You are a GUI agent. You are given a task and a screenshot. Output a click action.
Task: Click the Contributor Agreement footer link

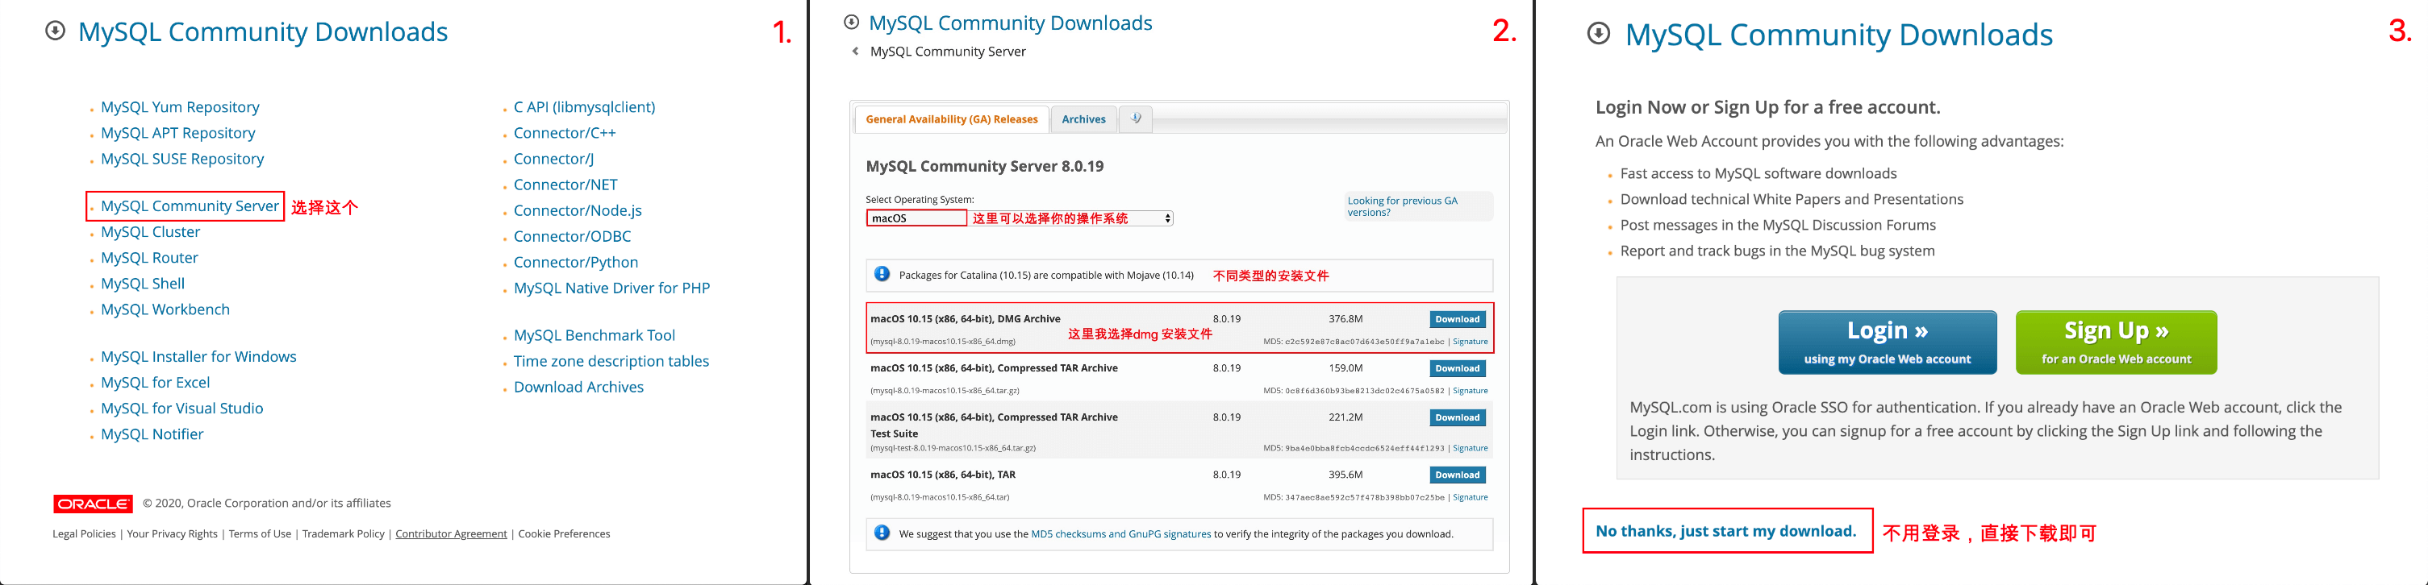451,534
